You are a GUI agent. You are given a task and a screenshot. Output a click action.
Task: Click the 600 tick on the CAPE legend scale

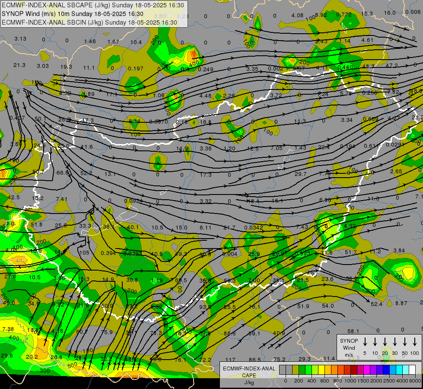pos(324,381)
